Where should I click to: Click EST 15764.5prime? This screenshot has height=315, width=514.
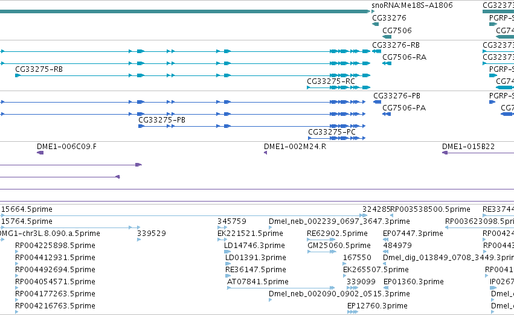click(27, 221)
